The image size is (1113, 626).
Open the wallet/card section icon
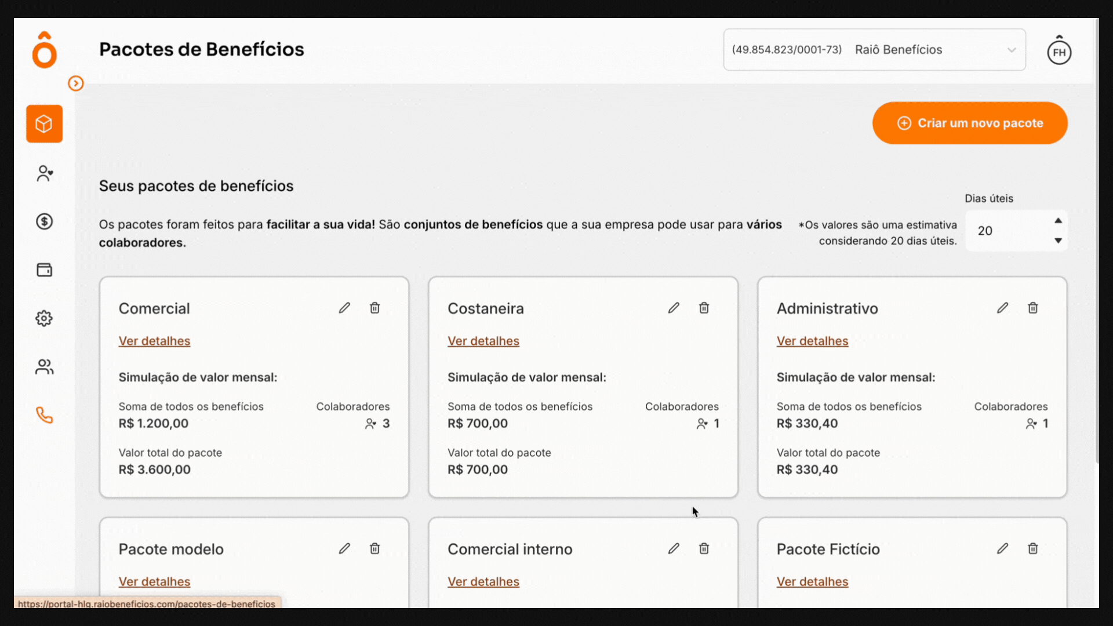43,270
